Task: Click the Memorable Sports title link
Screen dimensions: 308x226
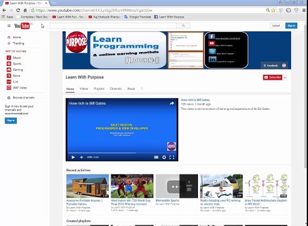Action: point(167,200)
